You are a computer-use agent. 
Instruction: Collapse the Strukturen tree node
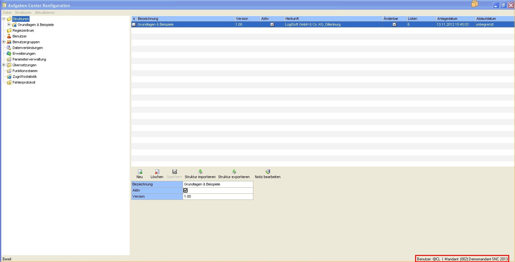click(x=4, y=19)
